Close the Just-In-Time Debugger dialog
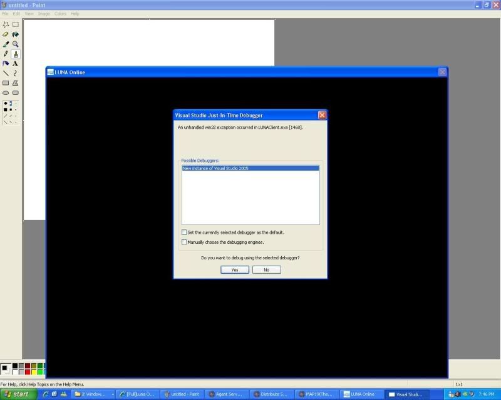This screenshot has width=501, height=400. [x=322, y=115]
